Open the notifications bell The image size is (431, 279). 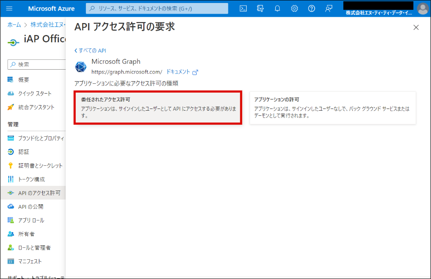(277, 9)
